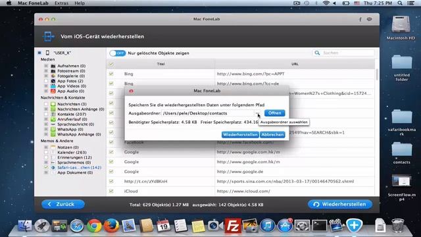
Task: Check the App Fotos (2) checkbox
Action: pyautogui.click(x=46, y=81)
